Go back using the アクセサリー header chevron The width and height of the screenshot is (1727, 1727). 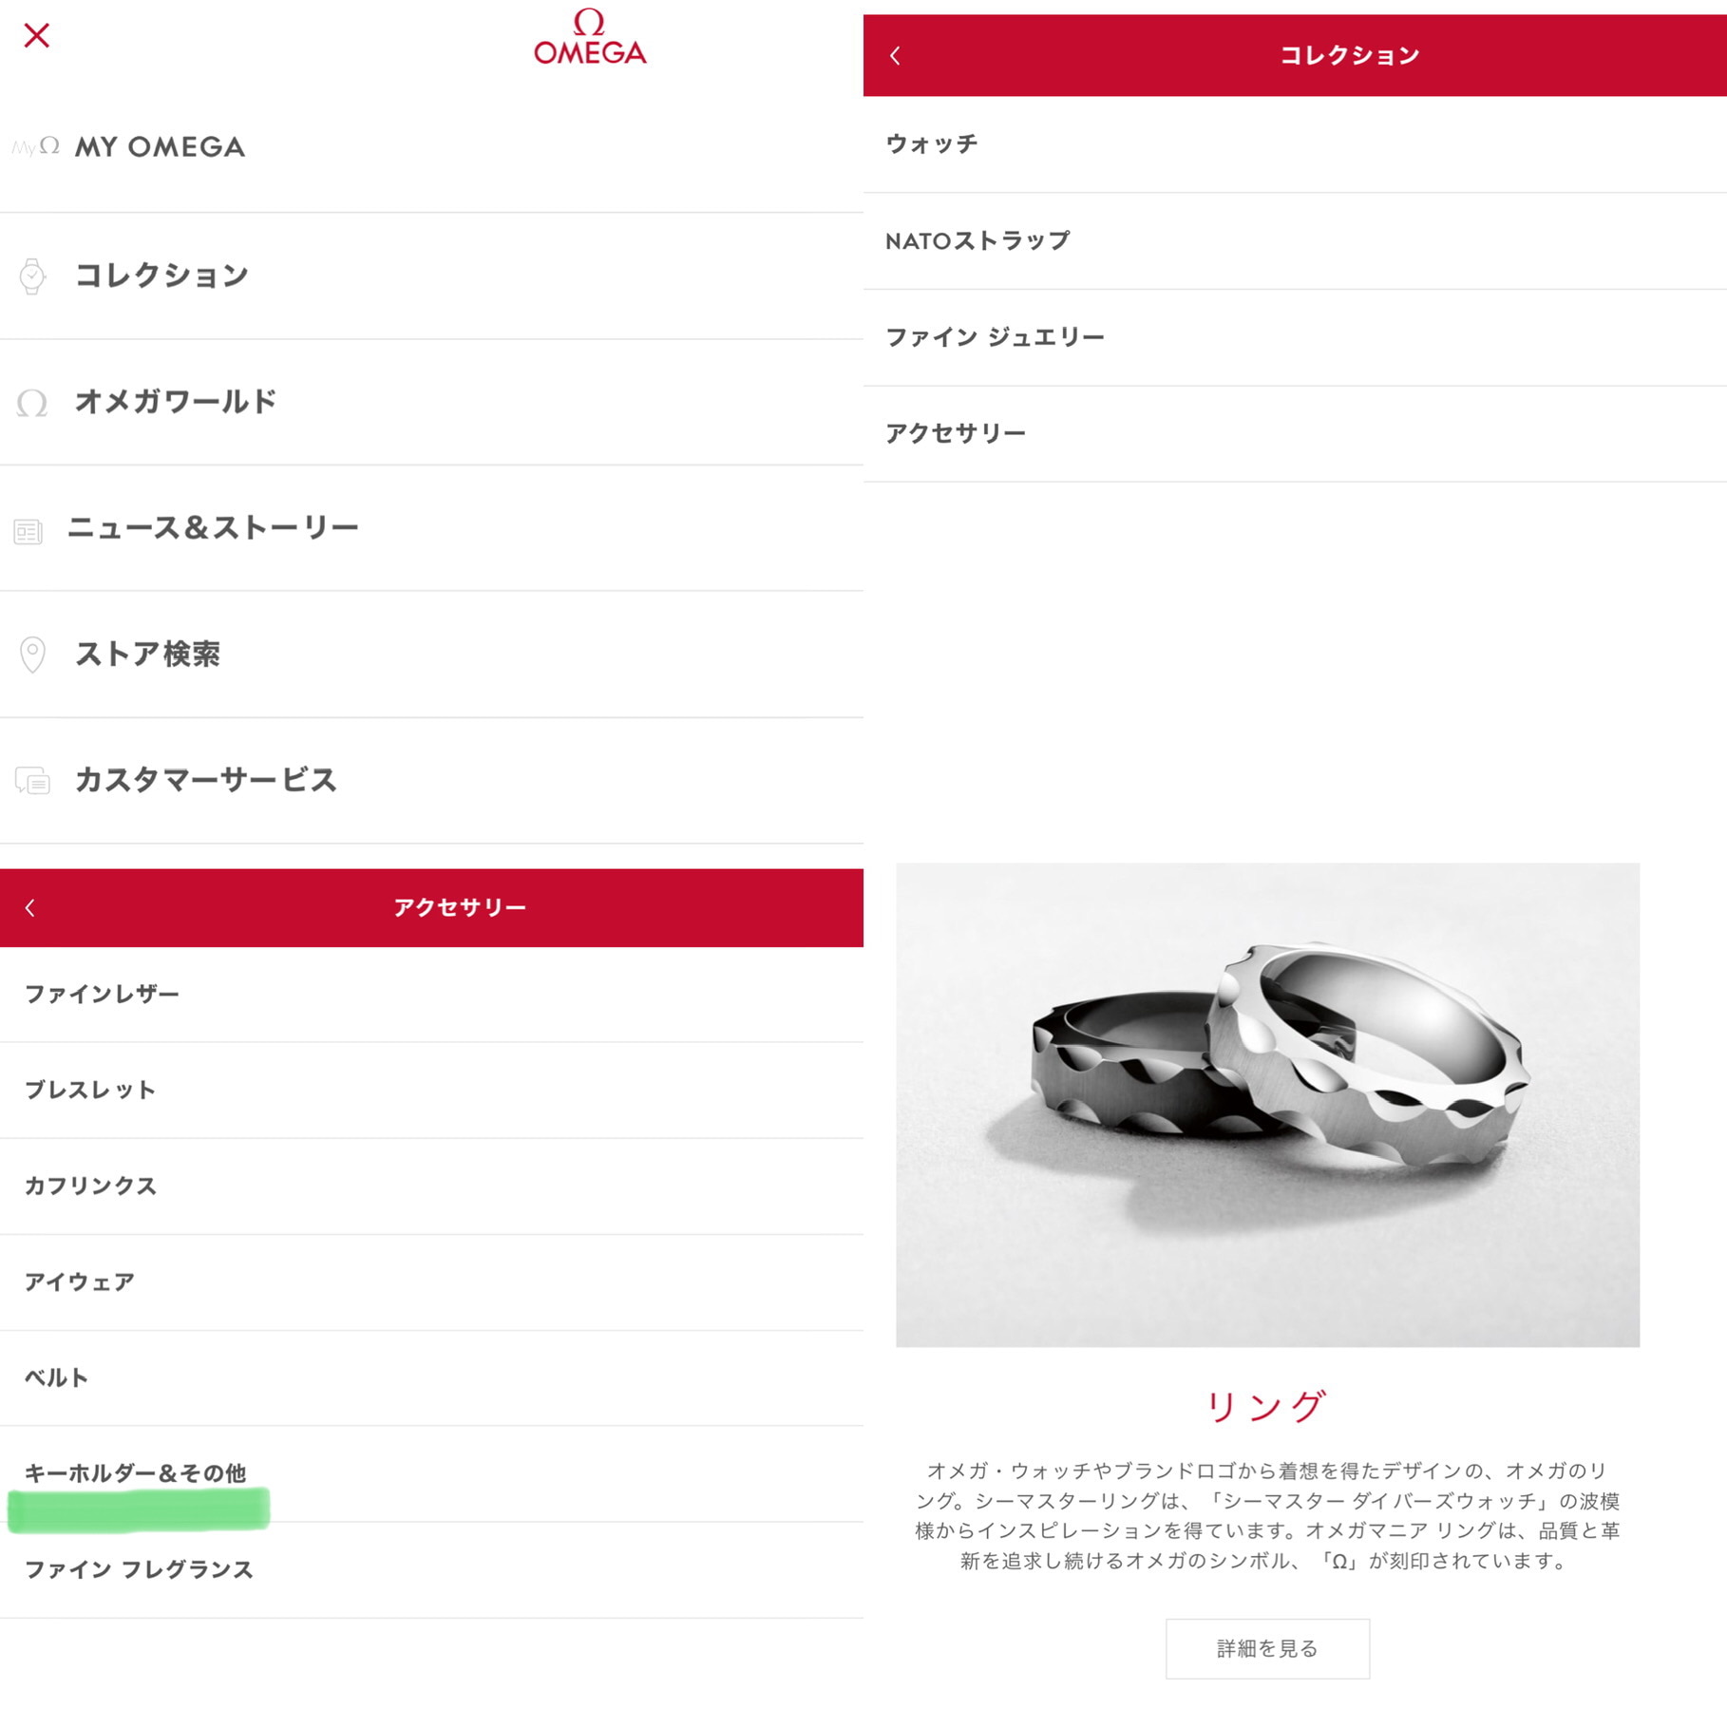[30, 908]
